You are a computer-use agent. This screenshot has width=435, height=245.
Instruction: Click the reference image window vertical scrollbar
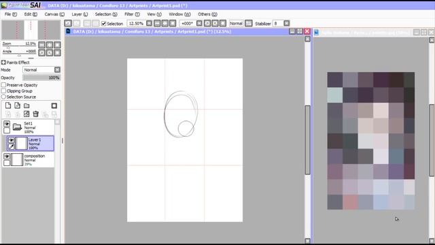432,140
